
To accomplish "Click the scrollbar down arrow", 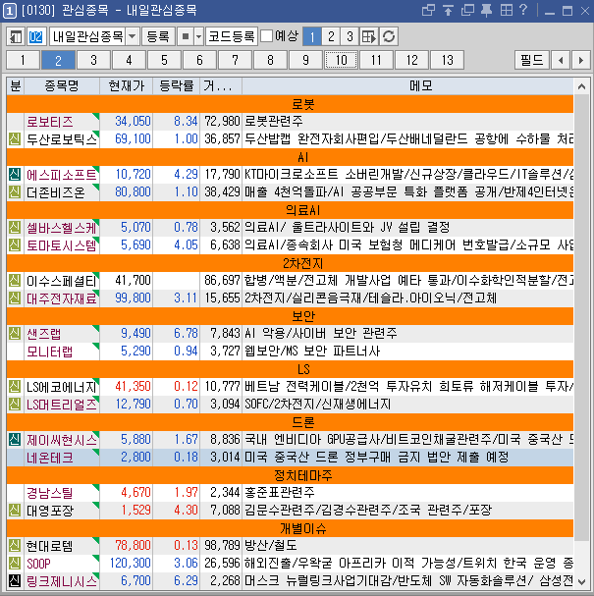I will coord(581,581).
